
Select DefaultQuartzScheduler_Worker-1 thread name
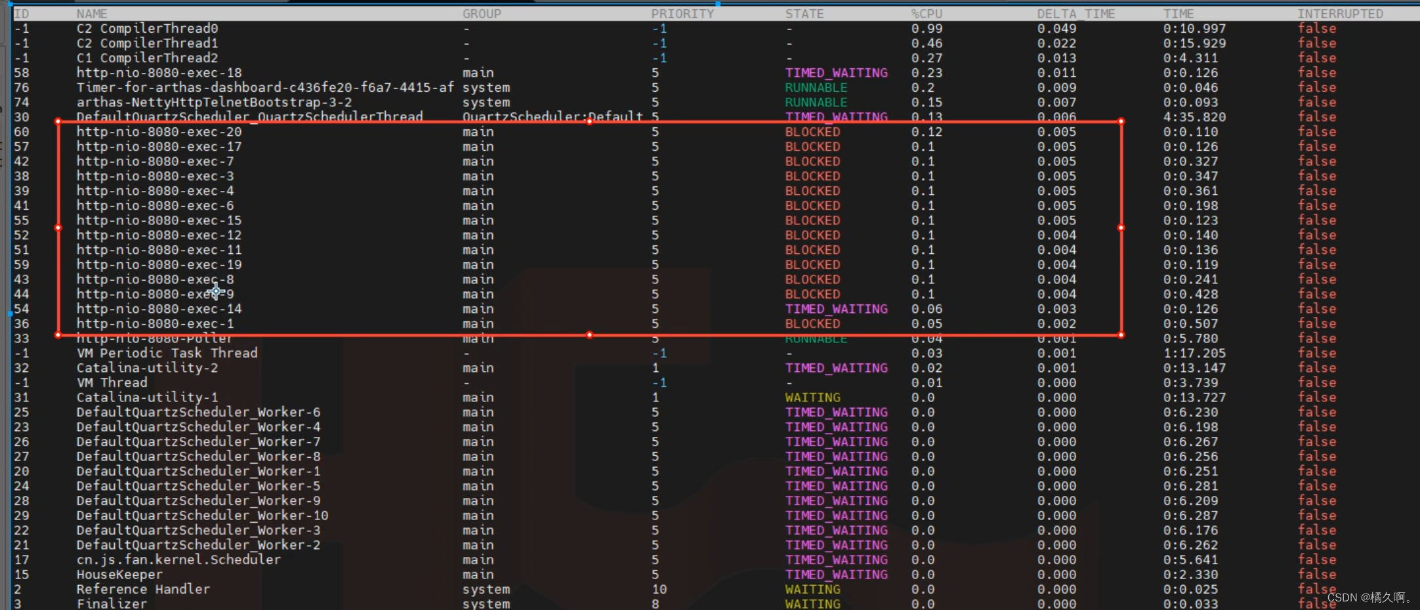point(198,472)
